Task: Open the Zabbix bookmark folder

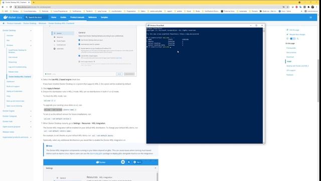Action: 141,11
